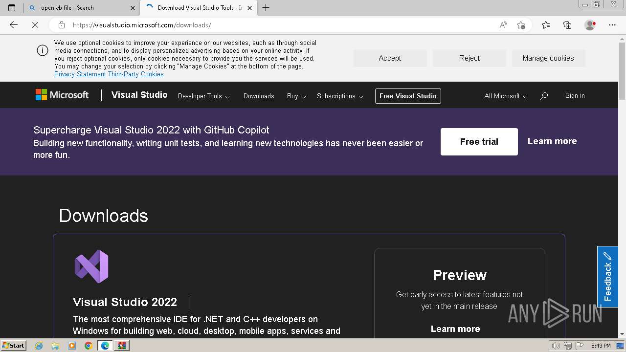Open the tab actions menu icon

coord(12,8)
